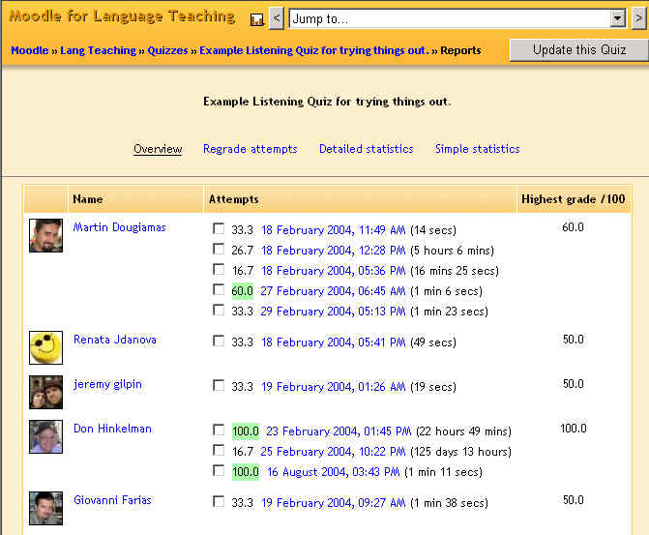Open Martin Dougiamas profile picture
Viewport: 649px width, 535px height.
[x=46, y=236]
